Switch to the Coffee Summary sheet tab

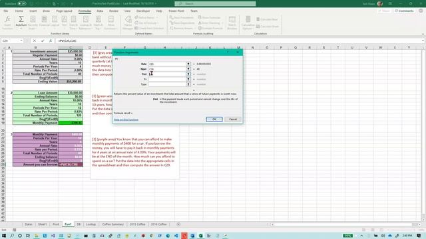pos(112,224)
